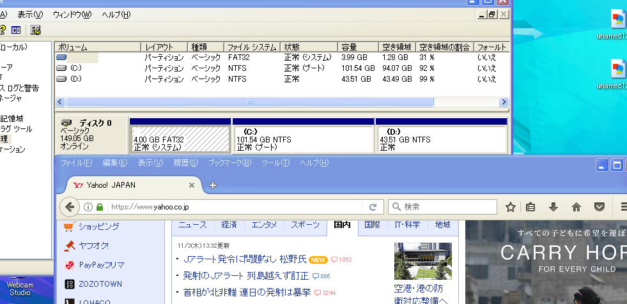Sort by ボリューム column header
This screenshot has height=304, width=627.
click(98, 47)
